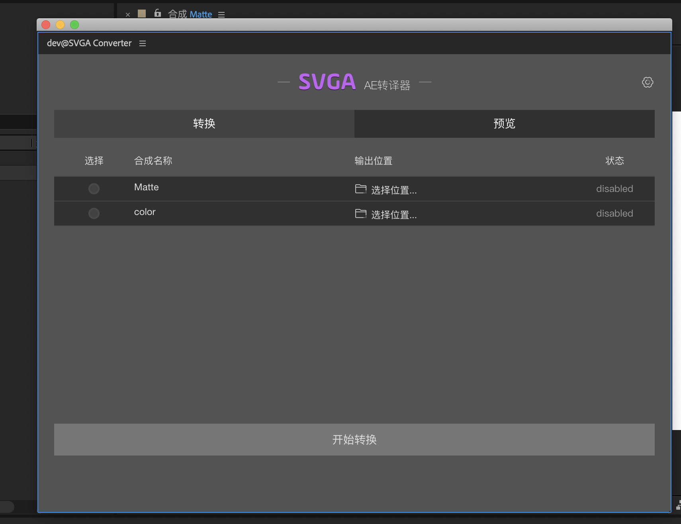Click the 输出位置 column header
Image resolution: width=681 pixels, height=524 pixels.
(x=374, y=161)
